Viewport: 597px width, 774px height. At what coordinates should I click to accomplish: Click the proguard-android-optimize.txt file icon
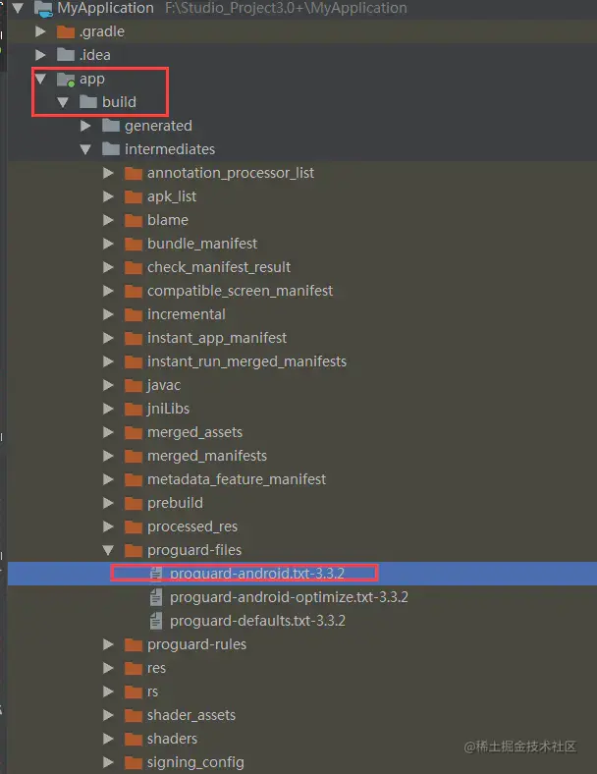(x=156, y=597)
